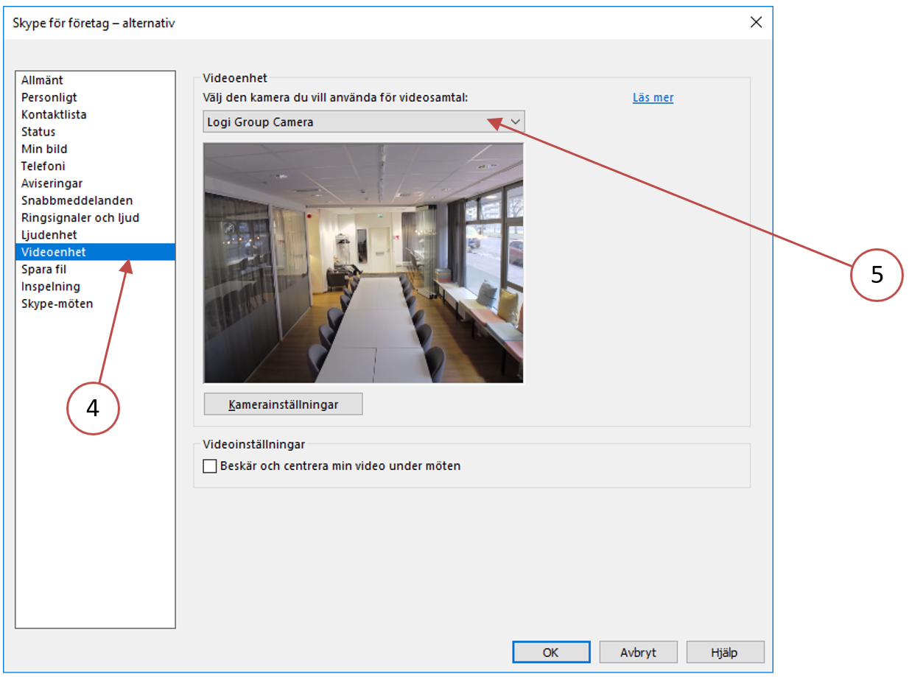Open Skype-möten options
Viewport: 909px width, 677px height.
click(57, 304)
